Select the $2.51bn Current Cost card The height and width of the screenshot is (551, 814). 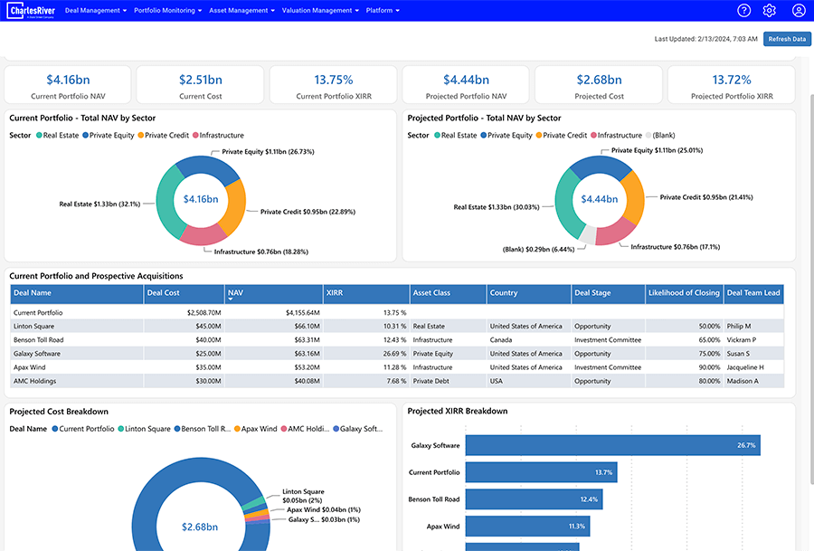[x=201, y=85]
